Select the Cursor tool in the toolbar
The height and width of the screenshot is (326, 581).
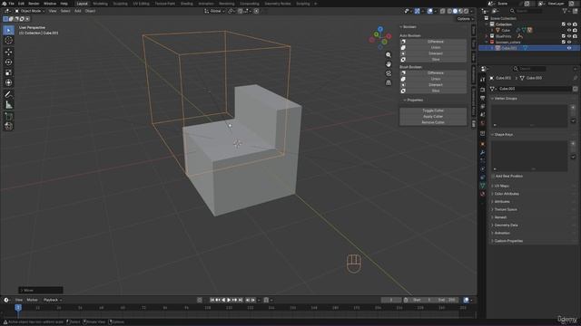(x=8, y=40)
